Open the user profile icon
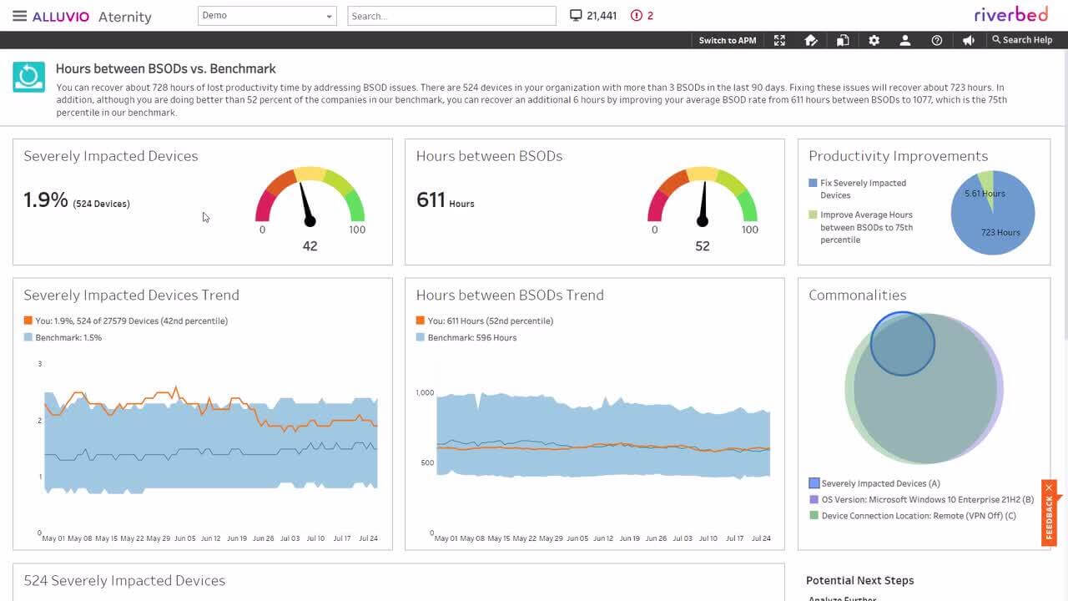Image resolution: width=1068 pixels, height=601 pixels. click(x=904, y=40)
